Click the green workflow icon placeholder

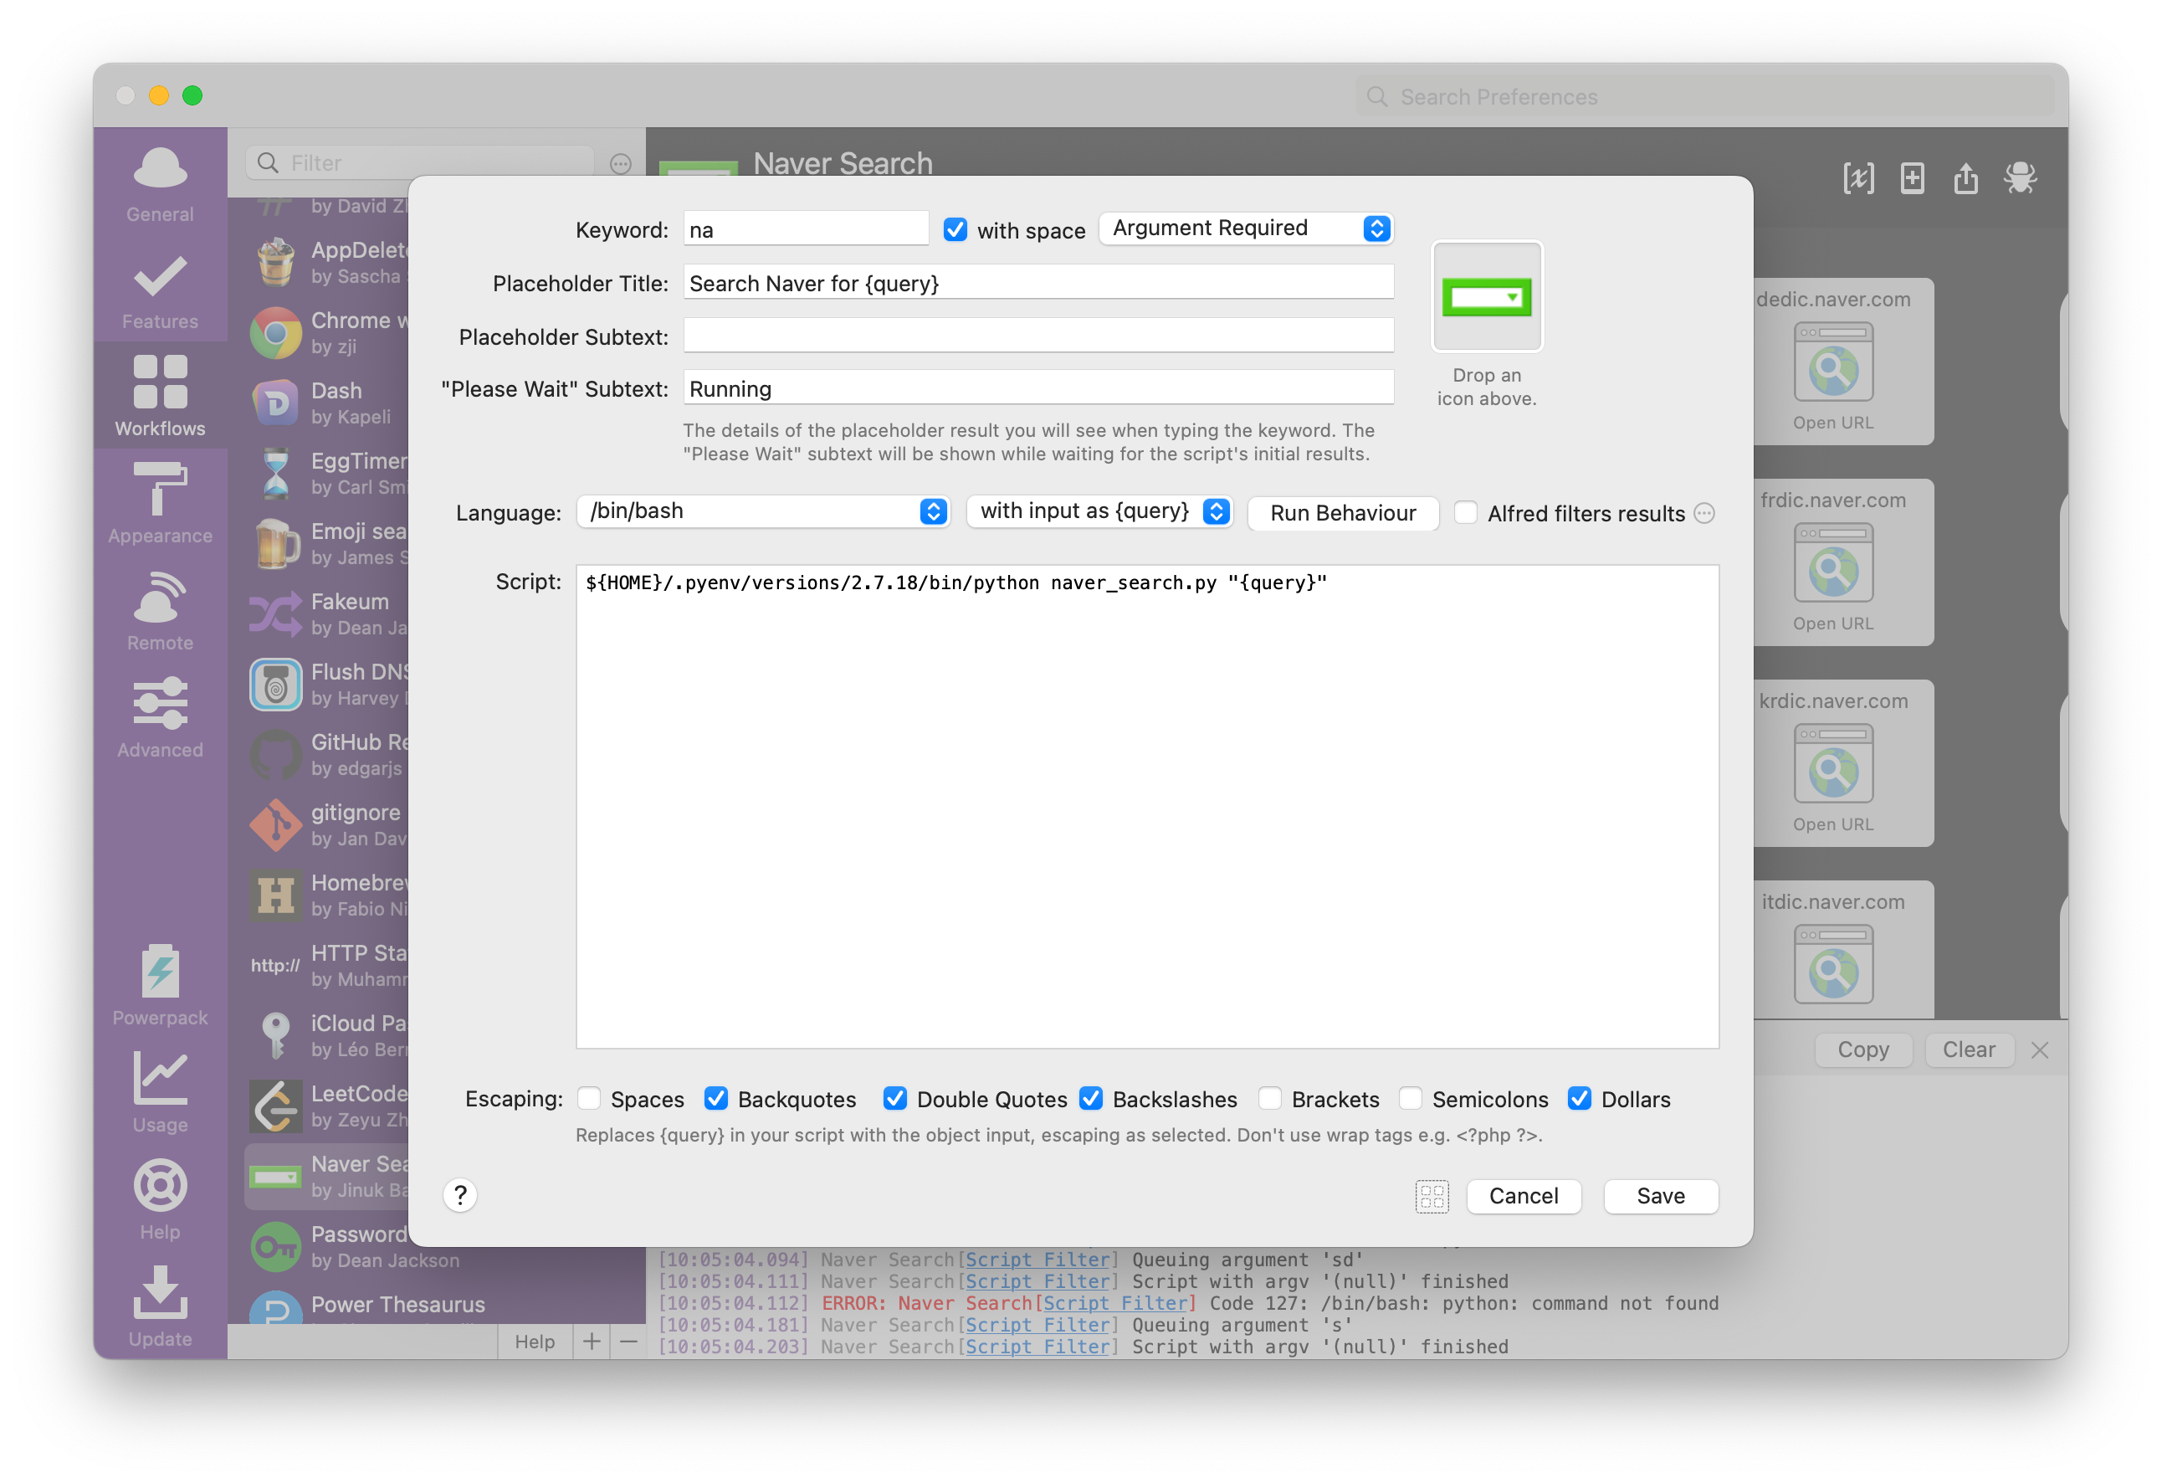[x=1487, y=297]
